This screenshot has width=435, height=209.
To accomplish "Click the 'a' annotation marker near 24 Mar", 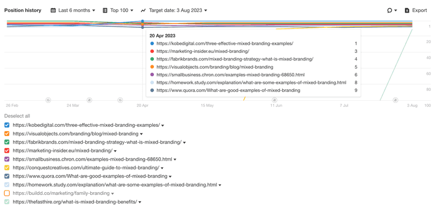I will coord(89,100).
